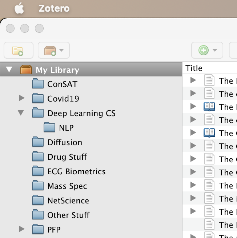
Task: Click the Other Stuff folder icon
Action: (x=38, y=215)
